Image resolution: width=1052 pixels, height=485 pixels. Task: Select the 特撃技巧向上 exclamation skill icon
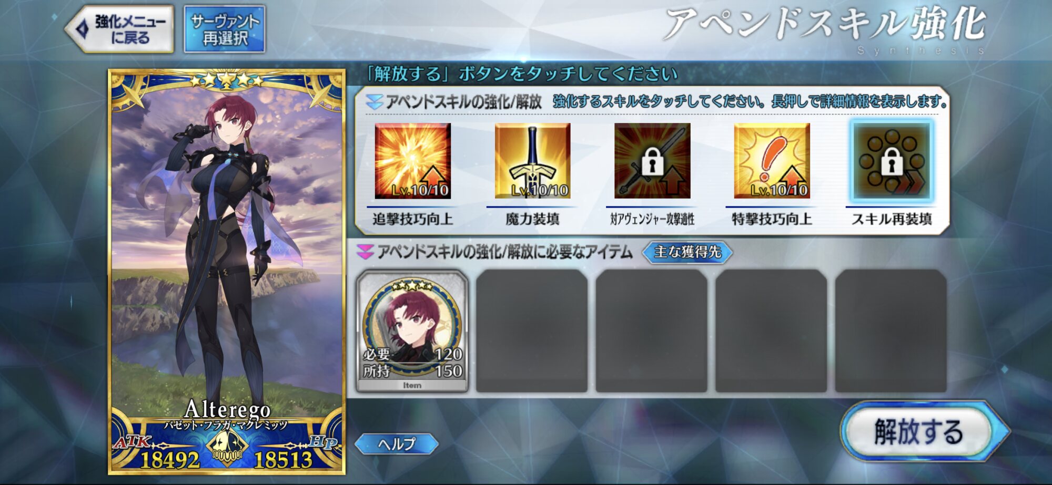772,161
